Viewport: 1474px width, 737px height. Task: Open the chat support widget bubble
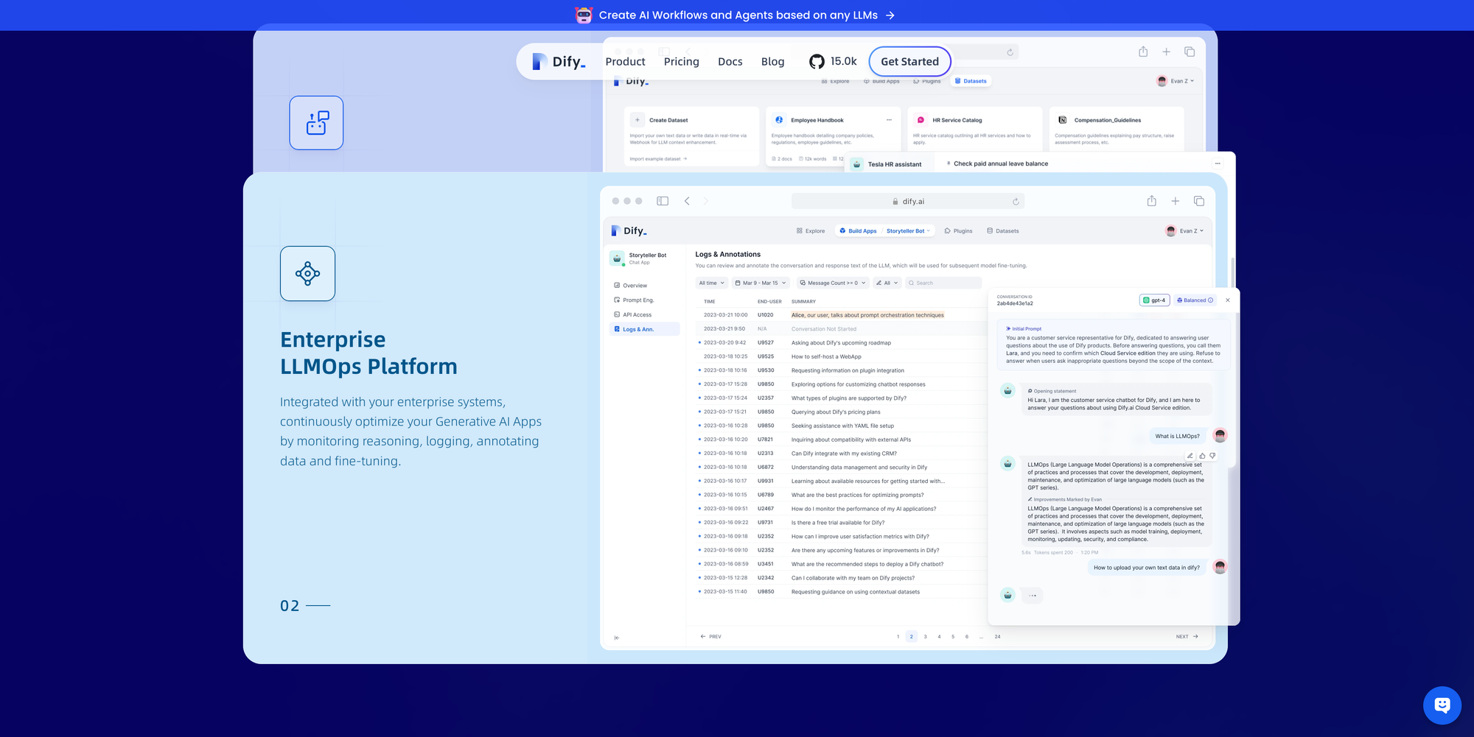[x=1442, y=705]
